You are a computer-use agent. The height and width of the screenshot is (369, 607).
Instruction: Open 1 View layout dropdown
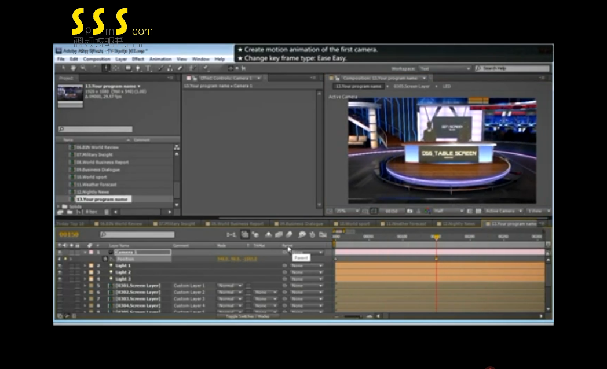[x=539, y=211]
